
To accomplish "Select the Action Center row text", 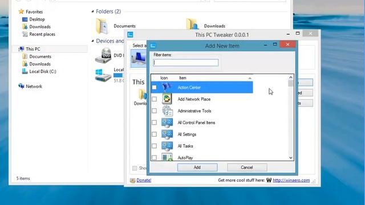I will [189, 87].
